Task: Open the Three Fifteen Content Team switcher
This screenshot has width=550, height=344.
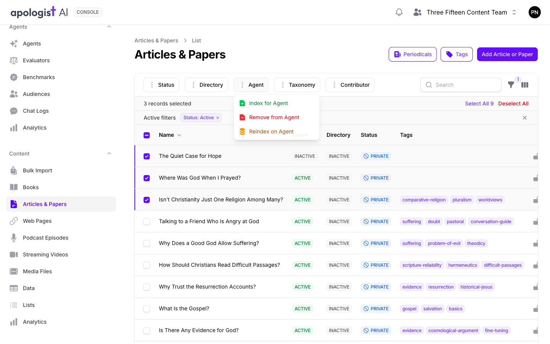Action: click(x=465, y=12)
